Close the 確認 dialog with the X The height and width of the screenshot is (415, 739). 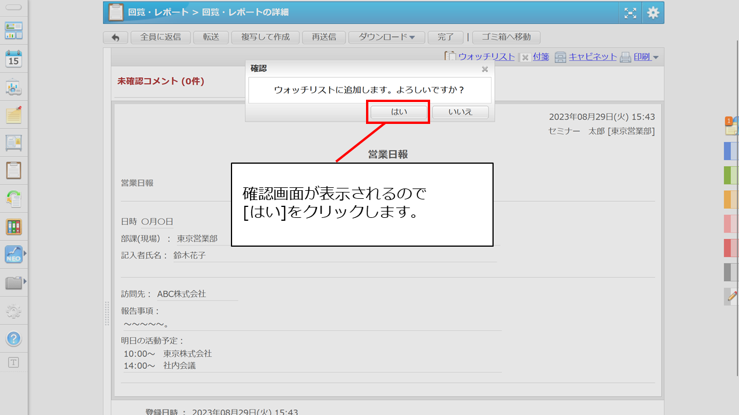(485, 69)
